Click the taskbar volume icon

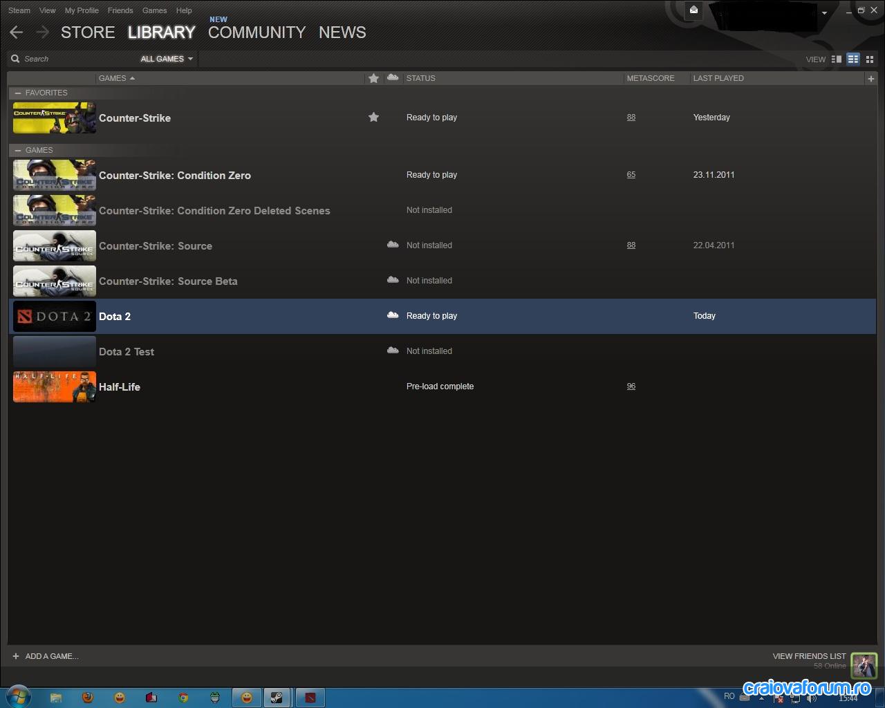pos(811,698)
